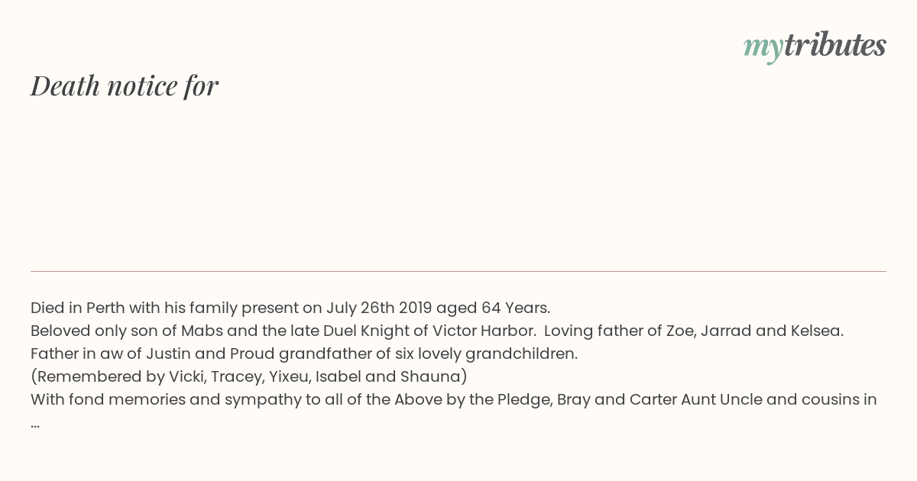Screen dimensions: 917x481
Task: Click the line starting "Died in Perth"
Action: point(290,308)
